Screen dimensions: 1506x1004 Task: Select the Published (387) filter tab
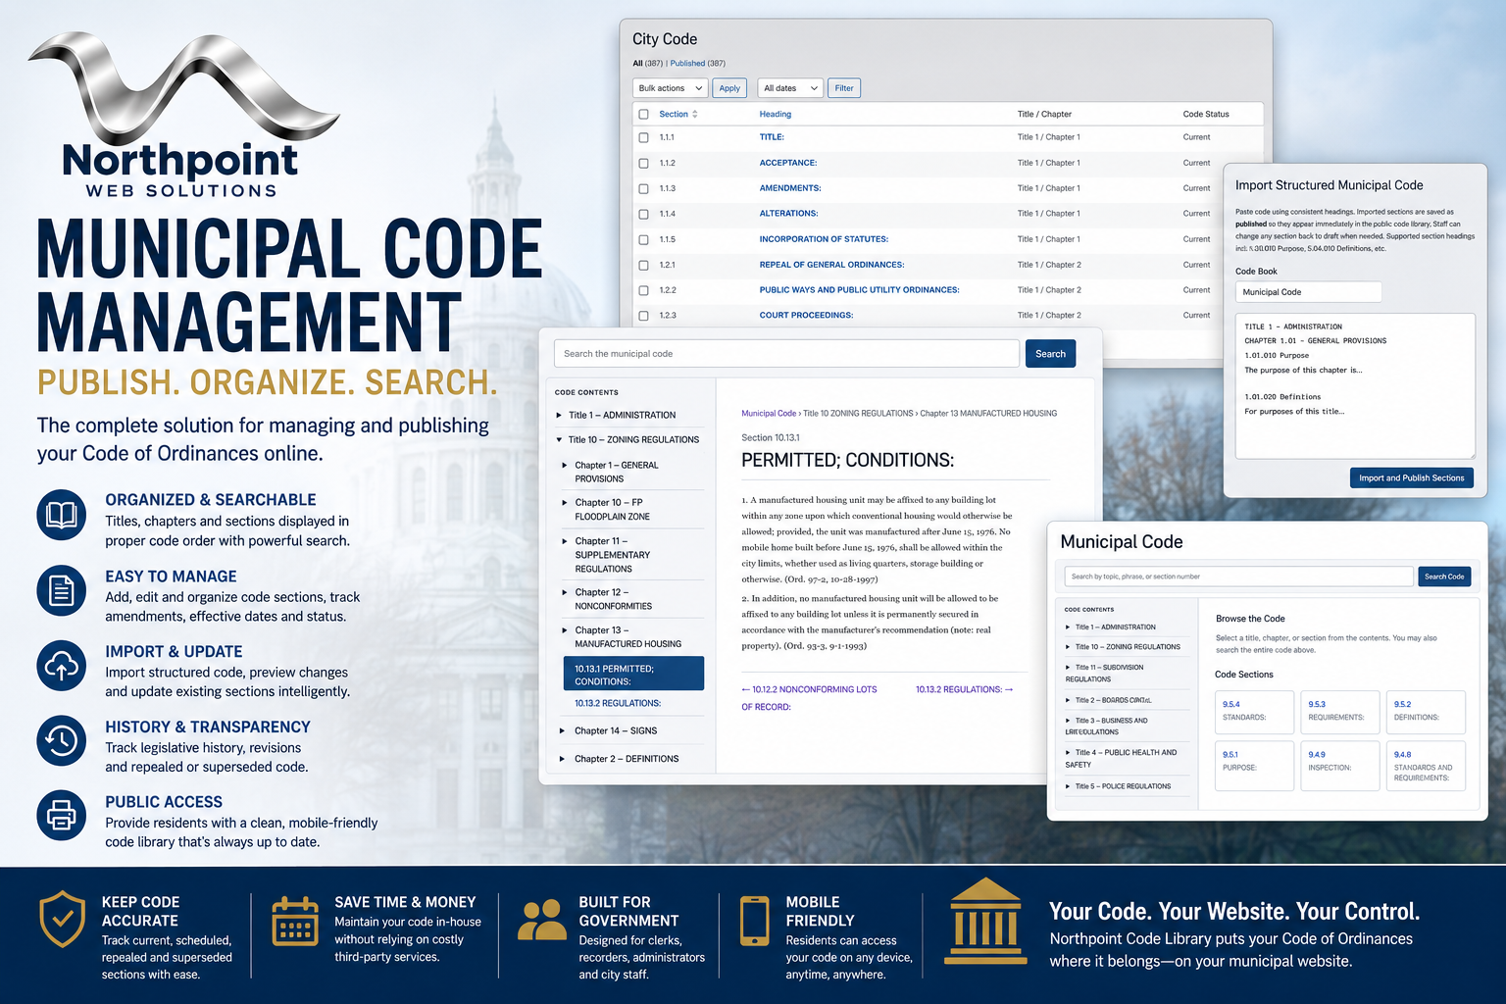point(698,64)
